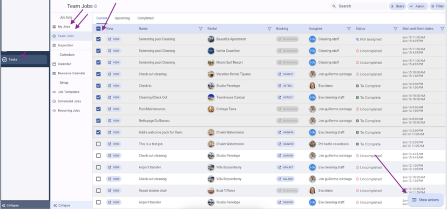Click booking tag 0ARW37

click(x=286, y=74)
